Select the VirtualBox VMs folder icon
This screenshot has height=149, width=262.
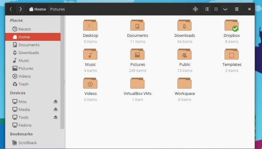click(137, 83)
